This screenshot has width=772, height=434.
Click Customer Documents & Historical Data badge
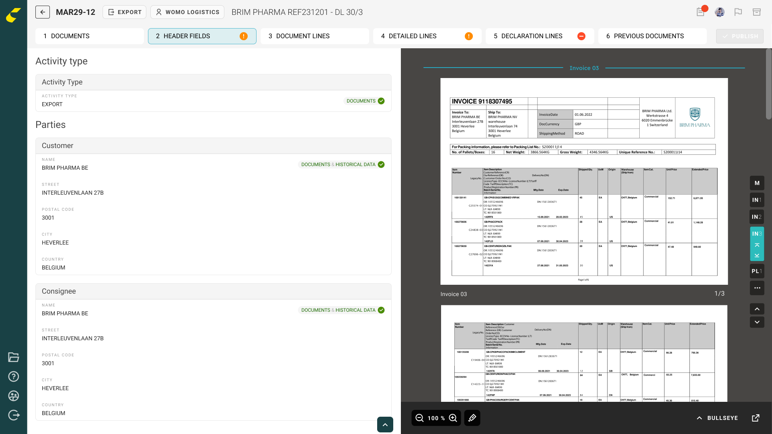point(342,165)
